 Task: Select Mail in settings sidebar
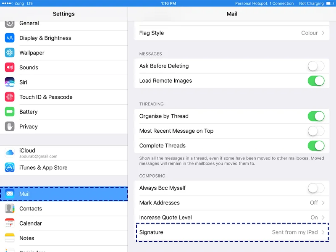[x=64, y=194]
